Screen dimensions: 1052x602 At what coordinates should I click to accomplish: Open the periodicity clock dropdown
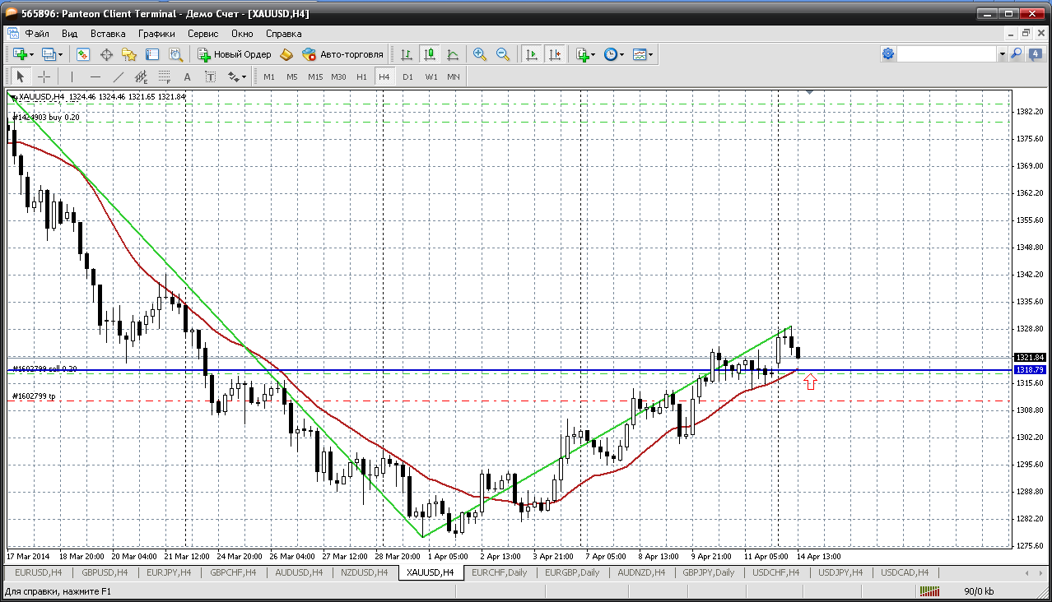tap(614, 54)
